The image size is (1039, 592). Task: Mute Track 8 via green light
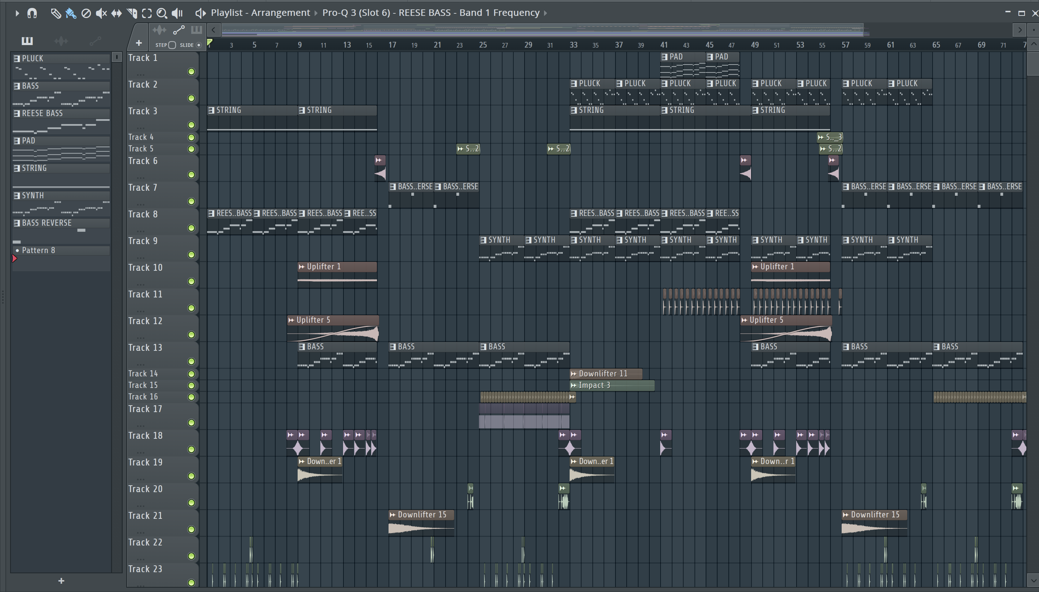(191, 228)
